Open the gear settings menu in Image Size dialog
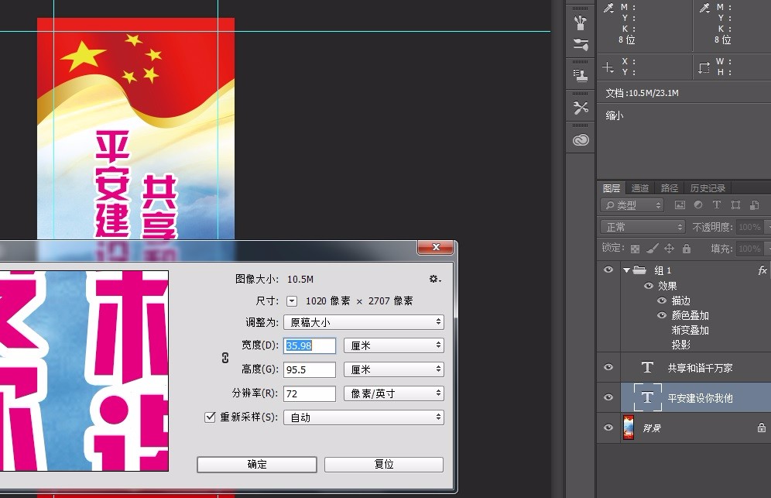This screenshot has height=498, width=771. 435,279
